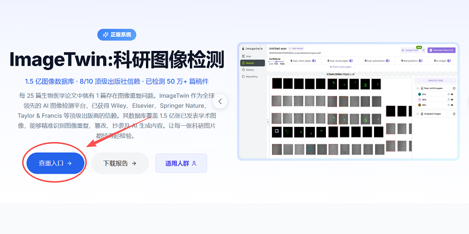469x234 pixels.
Task: Toggle visibility eye for lilac match
Action: 452,99
